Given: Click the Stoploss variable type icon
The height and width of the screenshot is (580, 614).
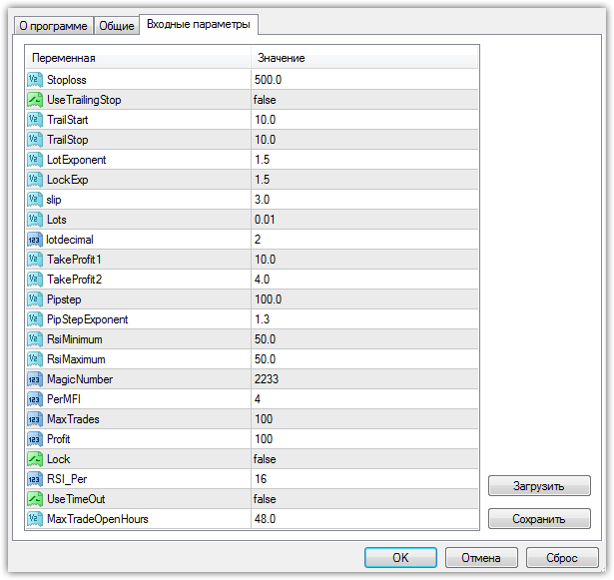Looking at the screenshot, I should (x=34, y=80).
